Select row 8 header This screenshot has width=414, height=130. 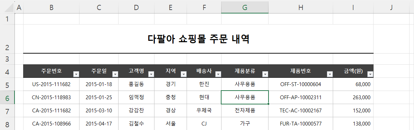coord(7,123)
